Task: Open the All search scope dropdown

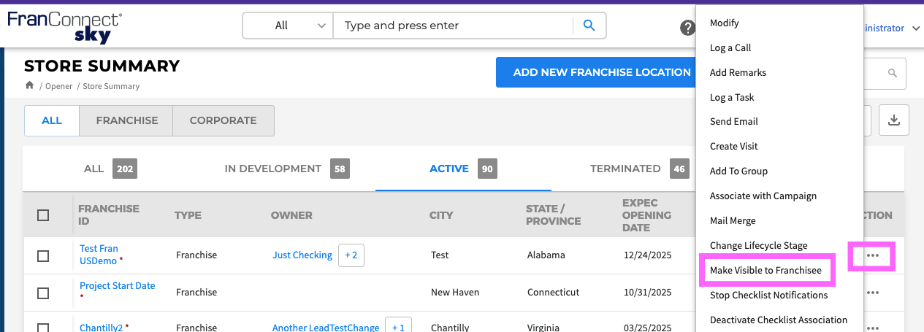Action: [x=288, y=26]
